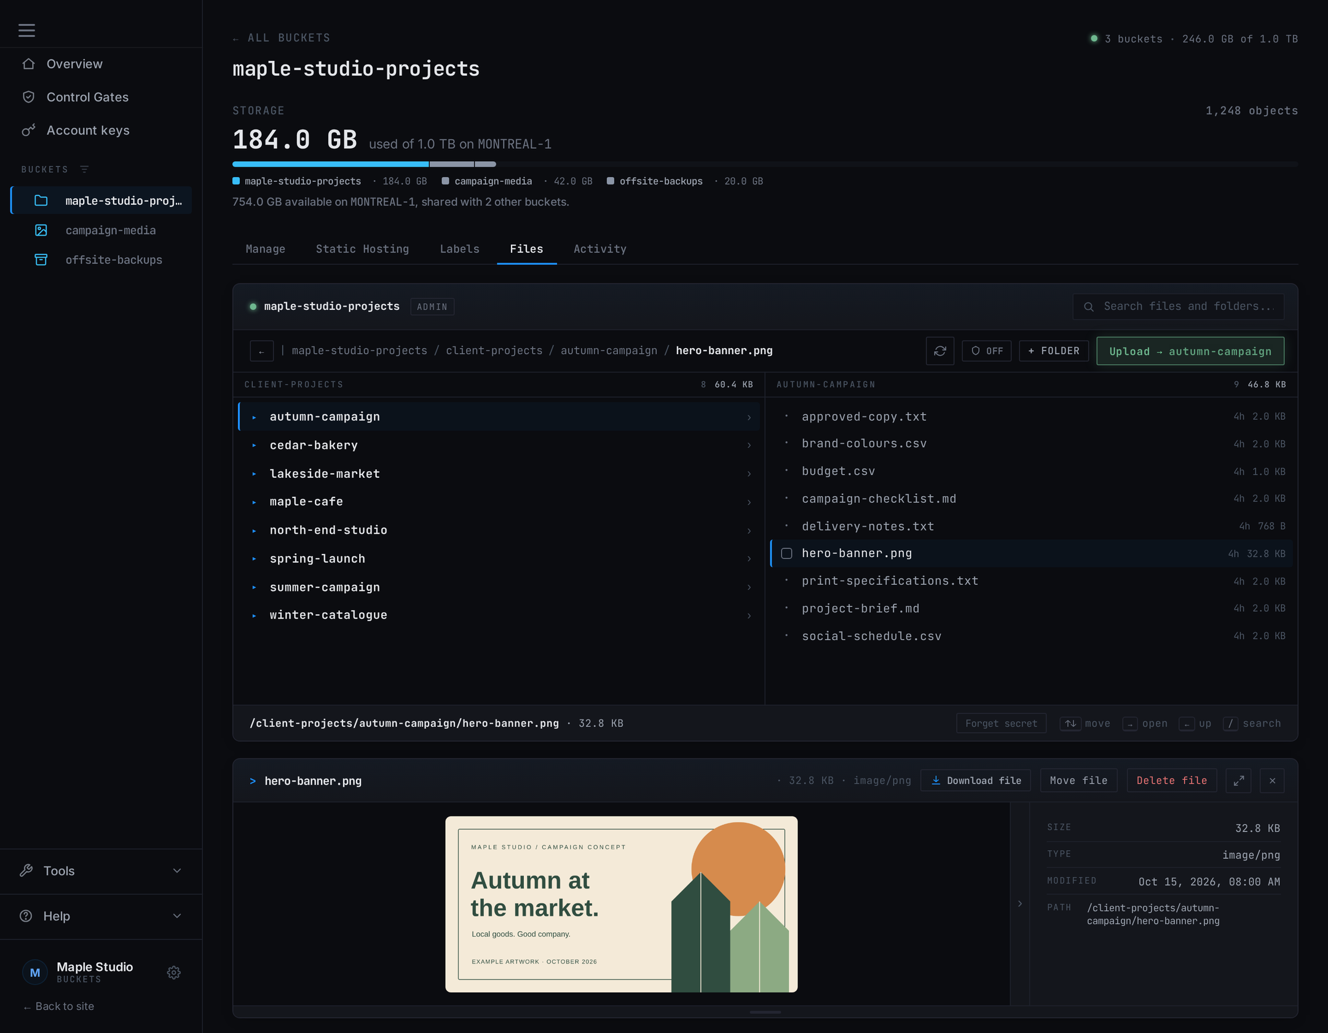Image resolution: width=1328 pixels, height=1033 pixels.
Task: Select the campaign-media bucket image icon
Action: (x=41, y=230)
